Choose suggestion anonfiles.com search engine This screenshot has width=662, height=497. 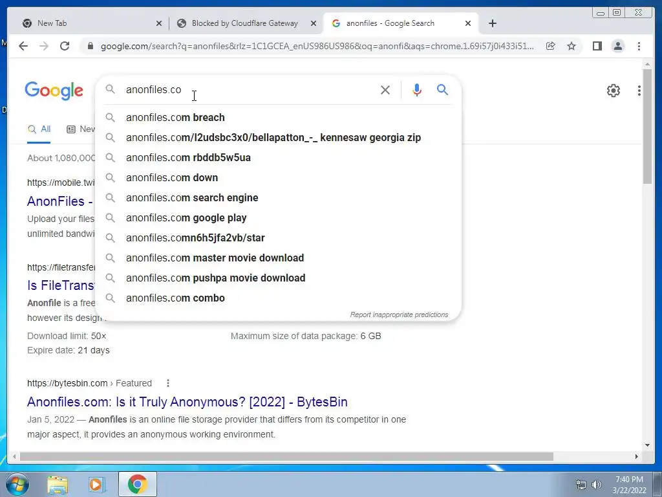coord(279,198)
